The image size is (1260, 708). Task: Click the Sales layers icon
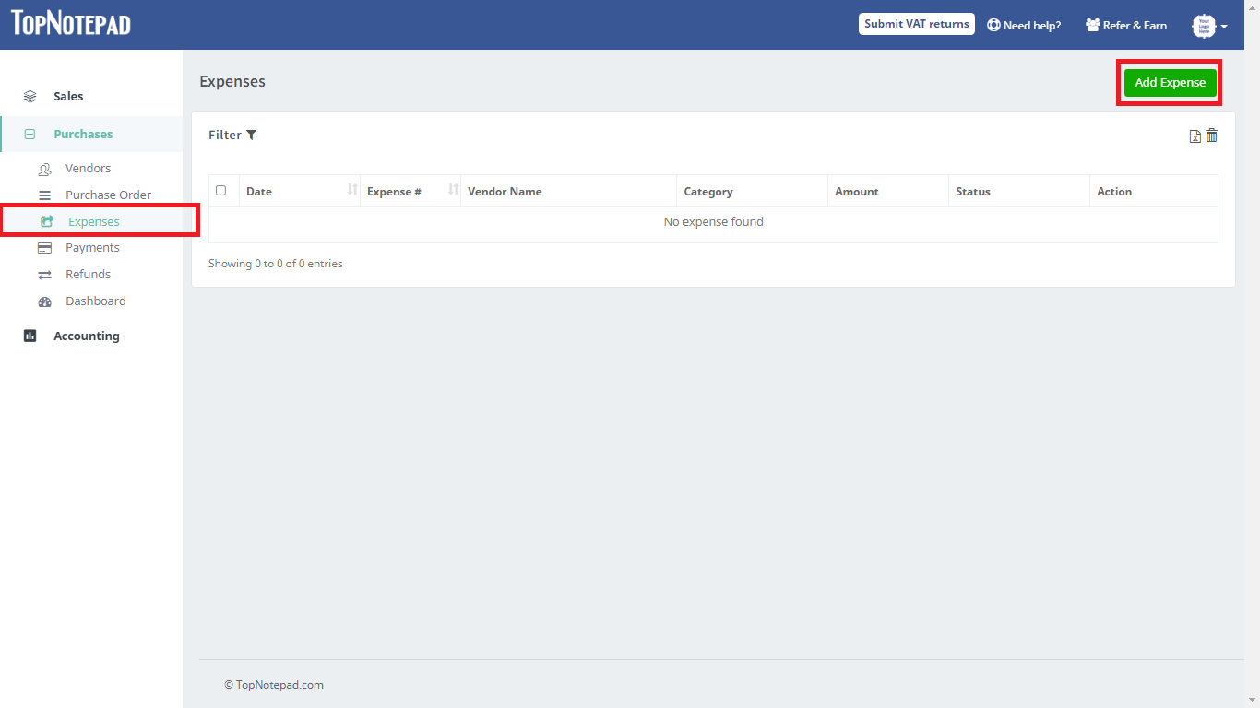pos(30,96)
